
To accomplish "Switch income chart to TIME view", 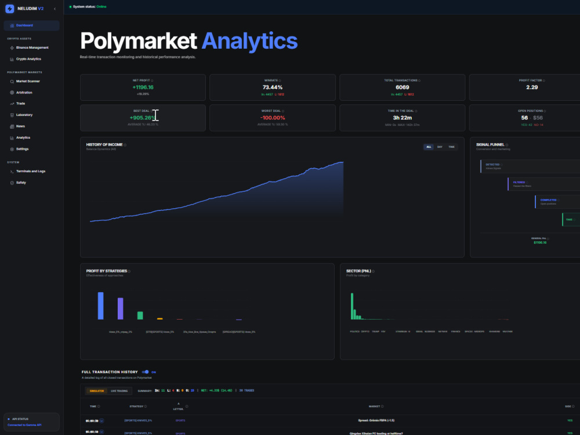I will click(x=452, y=147).
